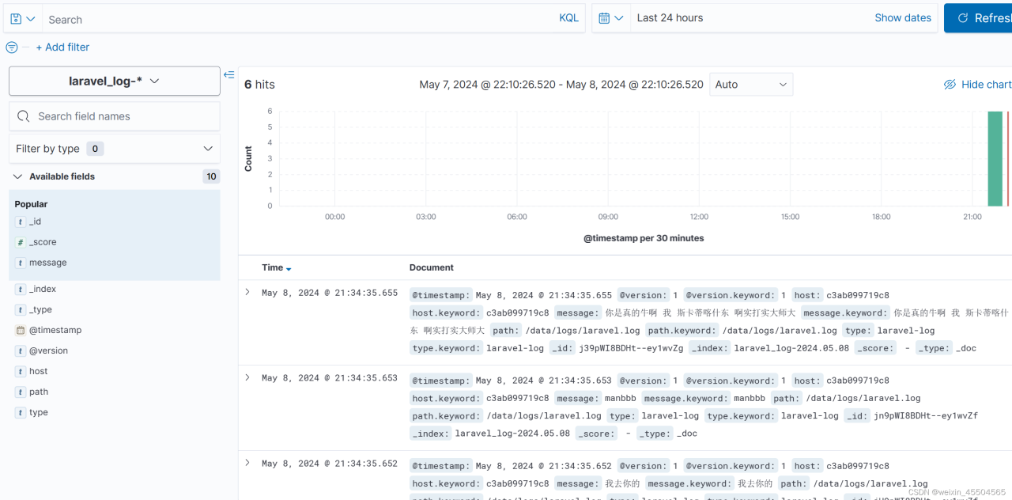Click the Show dates link
The width and height of the screenshot is (1012, 500).
pyautogui.click(x=902, y=18)
